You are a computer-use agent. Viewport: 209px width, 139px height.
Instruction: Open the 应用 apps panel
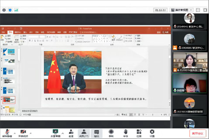click(139, 132)
